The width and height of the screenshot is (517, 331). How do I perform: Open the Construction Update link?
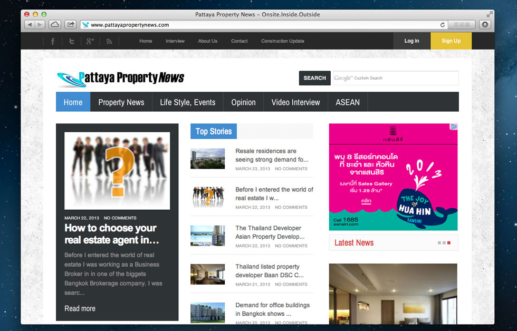click(x=283, y=41)
